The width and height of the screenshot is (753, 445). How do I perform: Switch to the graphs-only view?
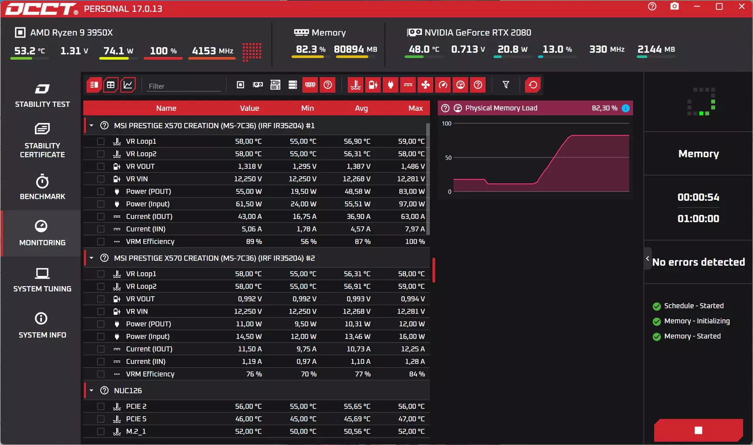point(128,85)
